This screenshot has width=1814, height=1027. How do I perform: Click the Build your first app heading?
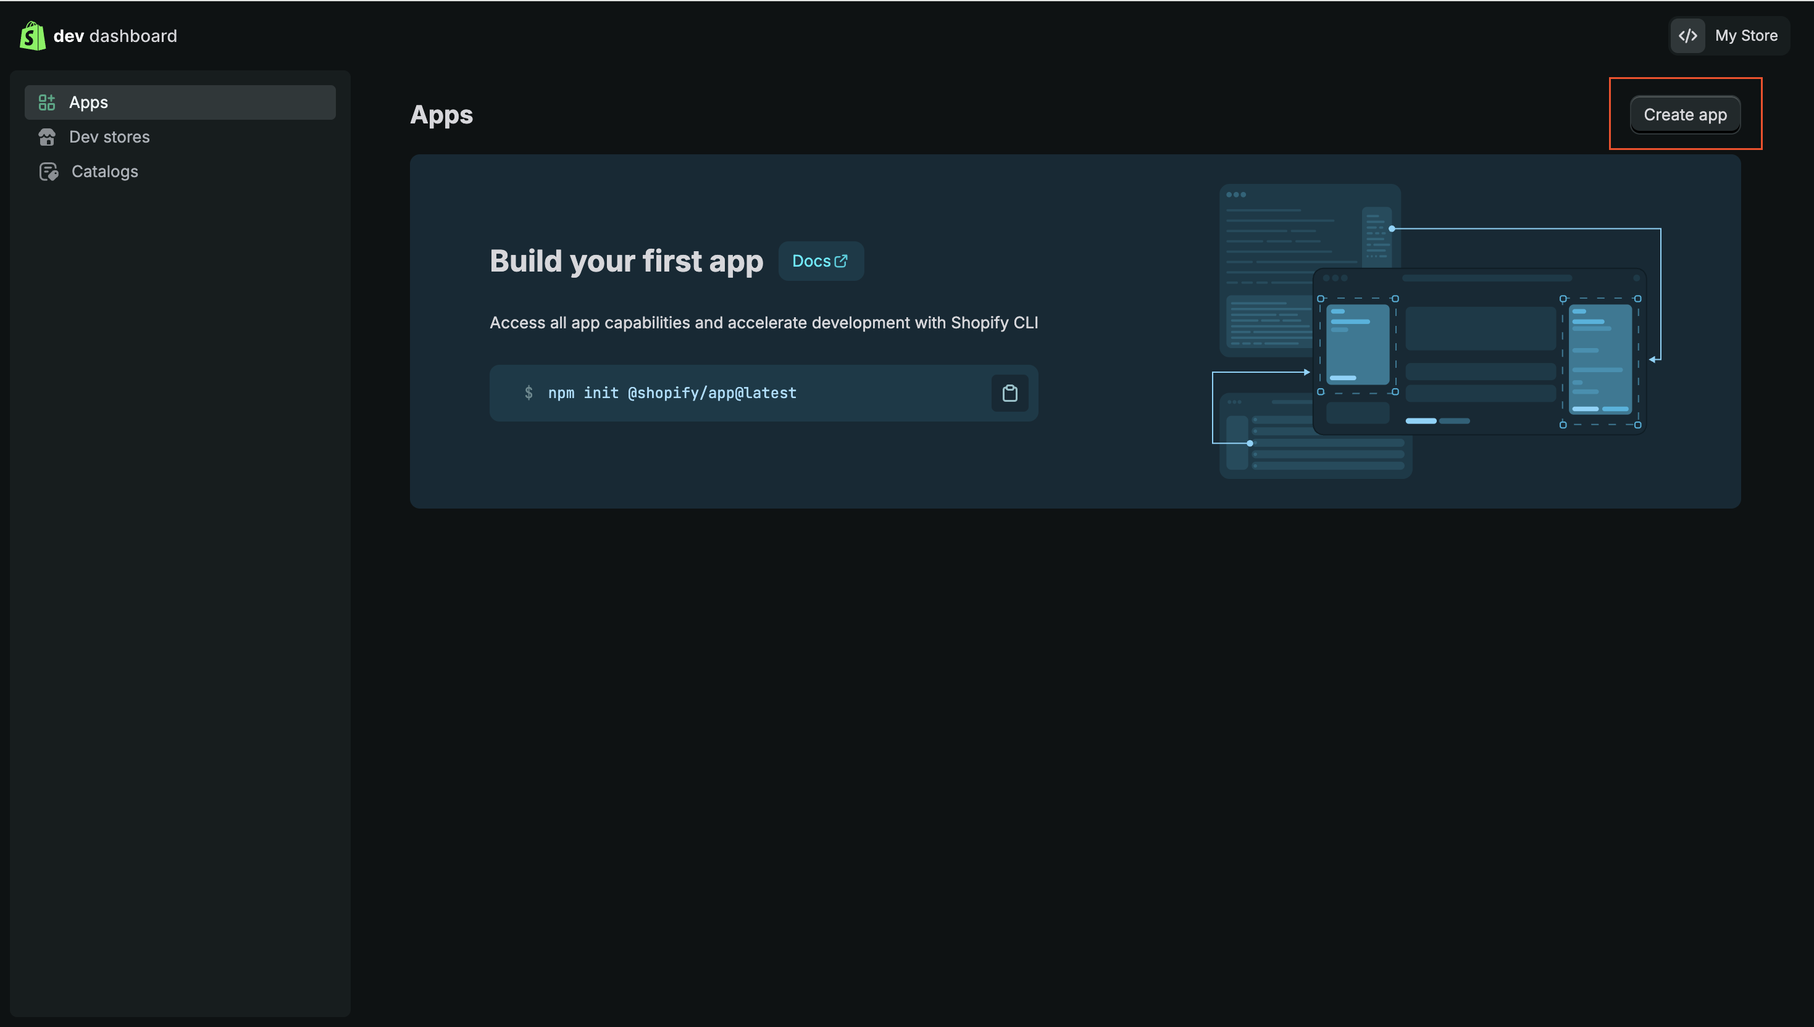[626, 261]
